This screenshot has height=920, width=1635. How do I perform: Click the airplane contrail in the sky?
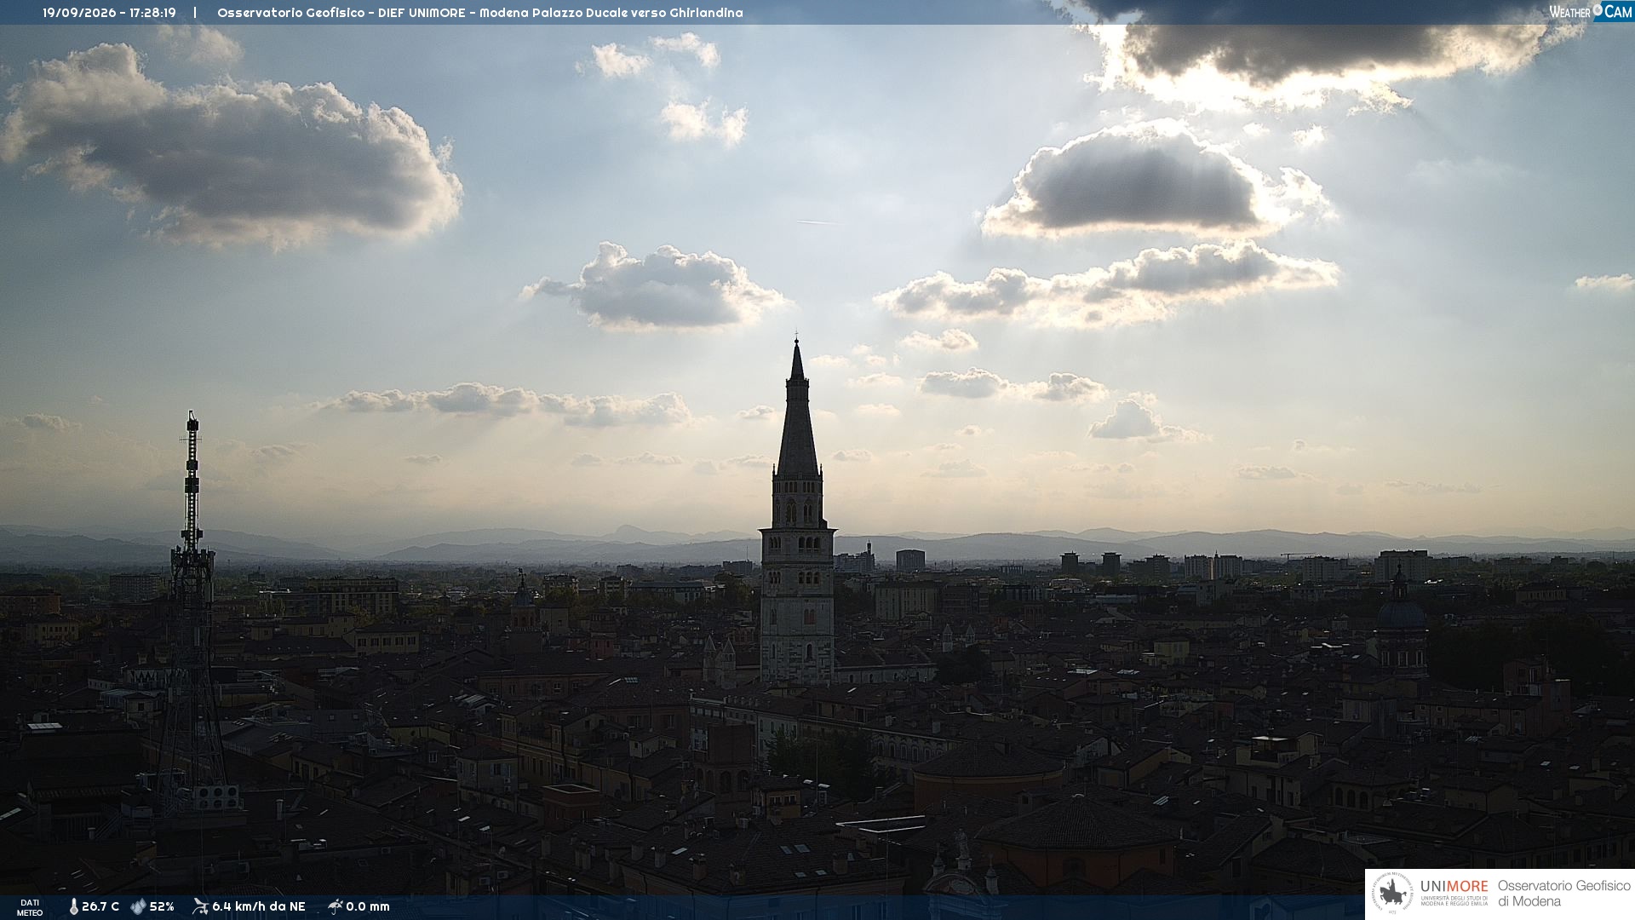(x=817, y=222)
